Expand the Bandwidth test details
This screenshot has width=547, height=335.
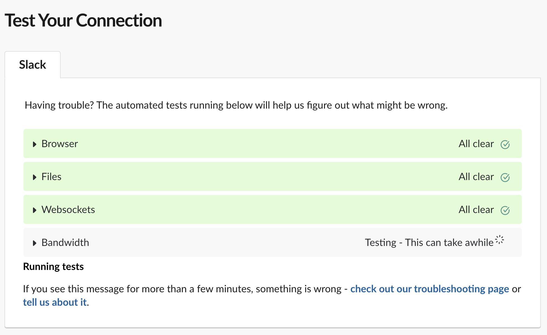tap(35, 243)
